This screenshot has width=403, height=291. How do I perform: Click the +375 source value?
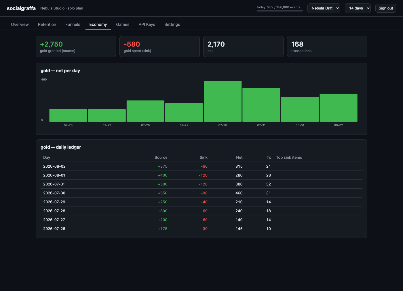point(163,166)
